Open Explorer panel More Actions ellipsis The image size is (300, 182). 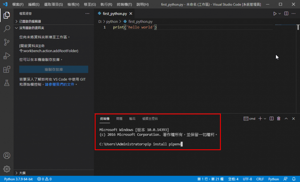coord(87,13)
